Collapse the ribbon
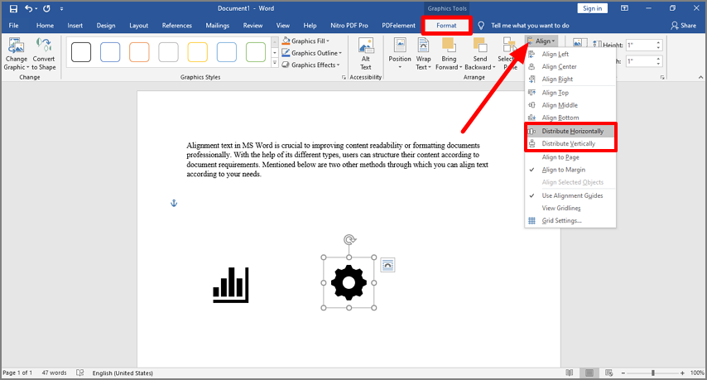 tap(700, 78)
